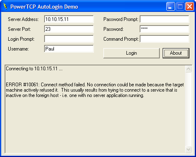The width and height of the screenshot is (196, 157).
Task: Click the 'Login Prompt:' label
Action: 21,39
